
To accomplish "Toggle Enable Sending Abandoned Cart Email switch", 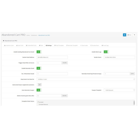I will pos(39,52).
